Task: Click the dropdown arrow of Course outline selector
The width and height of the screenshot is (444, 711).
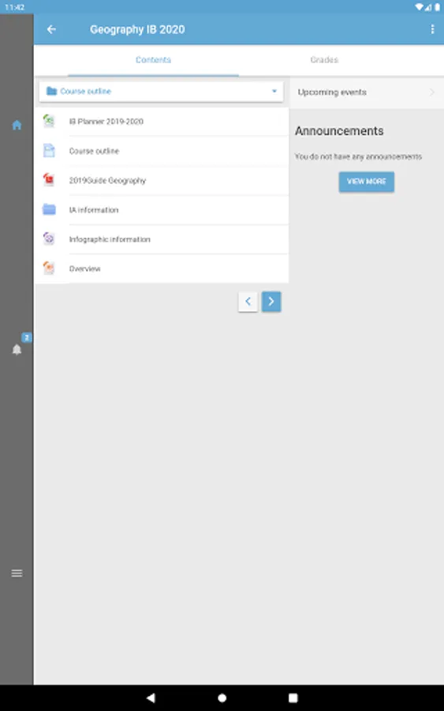Action: [x=274, y=91]
